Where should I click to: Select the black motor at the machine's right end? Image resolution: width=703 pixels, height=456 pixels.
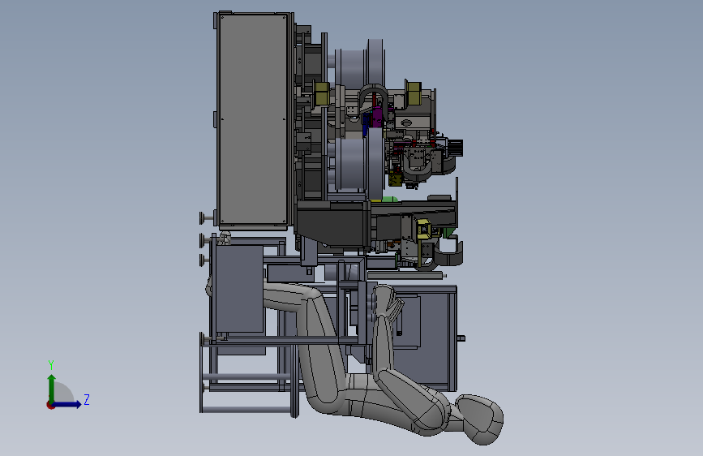[455, 147]
